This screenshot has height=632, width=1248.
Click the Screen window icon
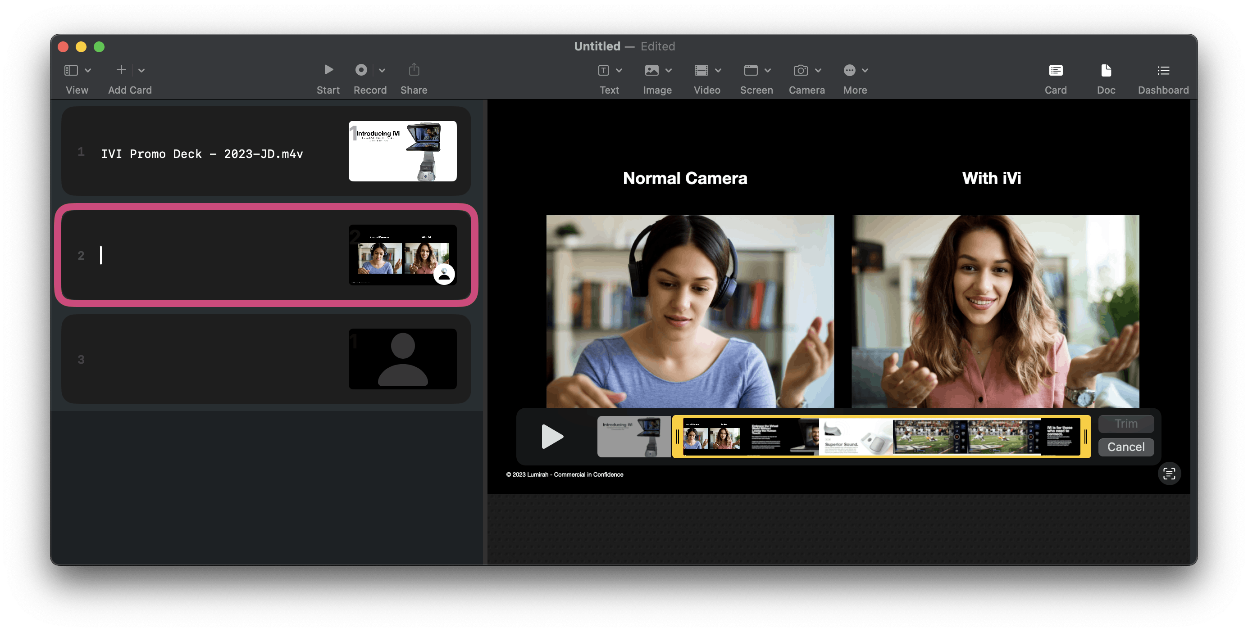751,71
